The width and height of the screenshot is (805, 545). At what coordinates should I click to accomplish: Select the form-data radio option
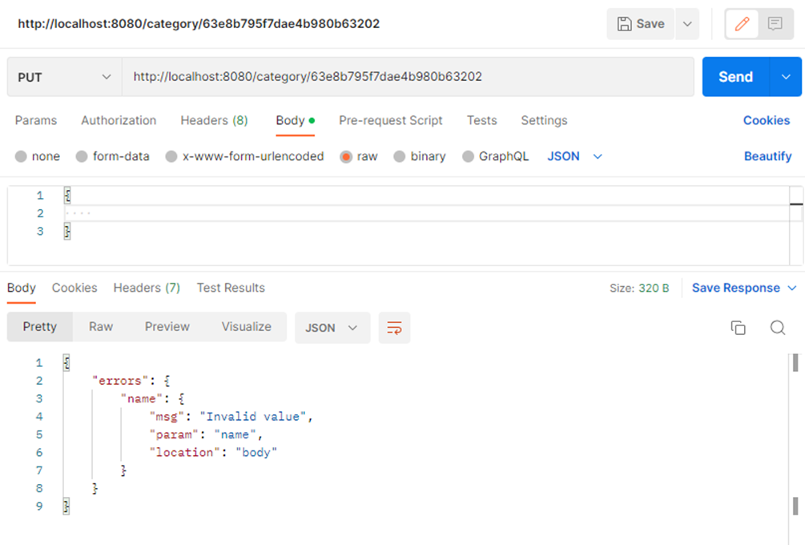(x=82, y=156)
